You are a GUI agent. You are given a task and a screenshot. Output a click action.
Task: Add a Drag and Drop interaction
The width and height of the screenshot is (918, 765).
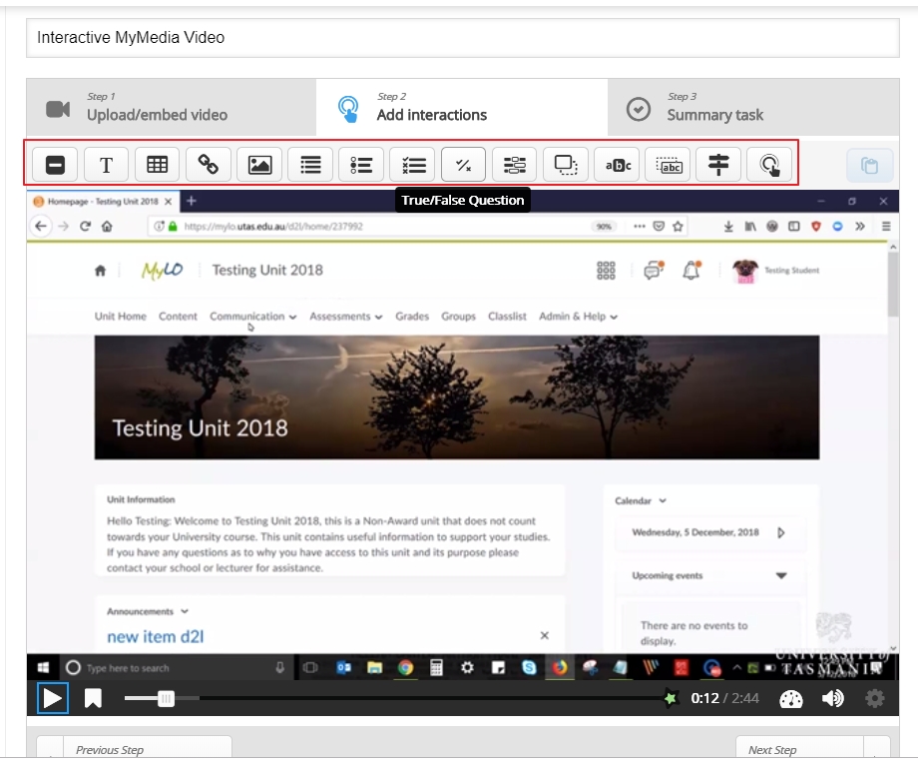tap(566, 165)
